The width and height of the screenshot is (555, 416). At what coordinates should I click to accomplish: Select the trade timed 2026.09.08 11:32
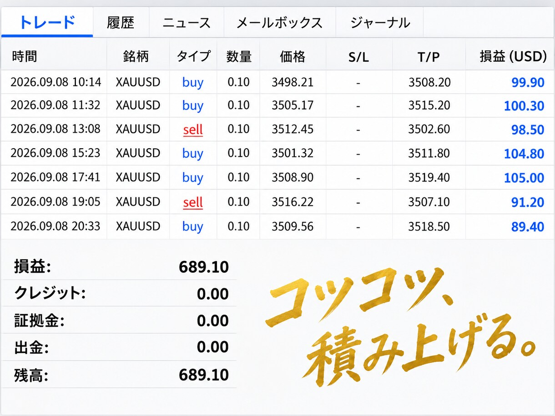[277, 106]
